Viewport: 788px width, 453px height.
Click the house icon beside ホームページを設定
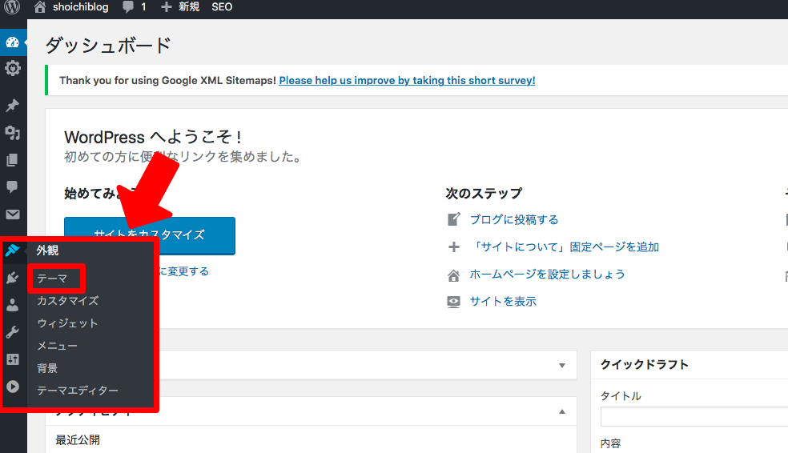(454, 275)
